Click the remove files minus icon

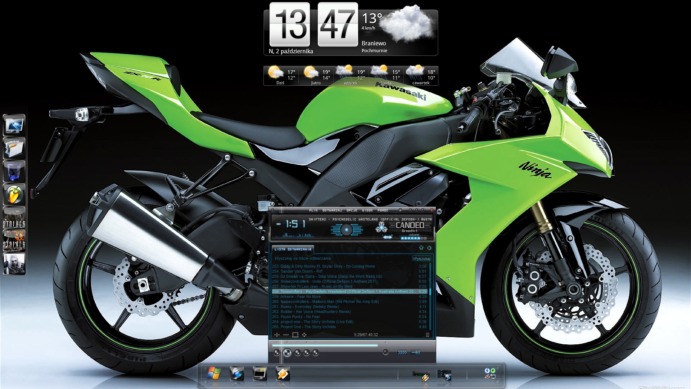(x=286, y=335)
